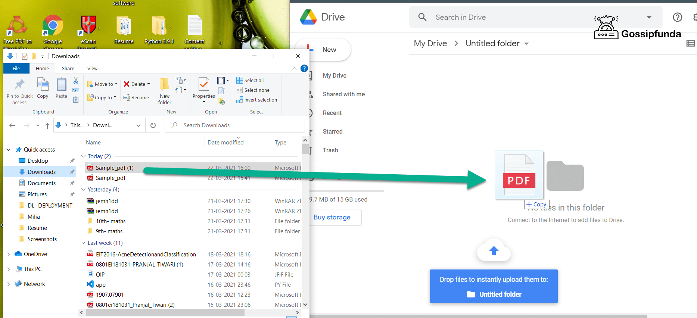Expand the OneDrive tree node
Viewport: 697px width, 318px height.
(9, 254)
